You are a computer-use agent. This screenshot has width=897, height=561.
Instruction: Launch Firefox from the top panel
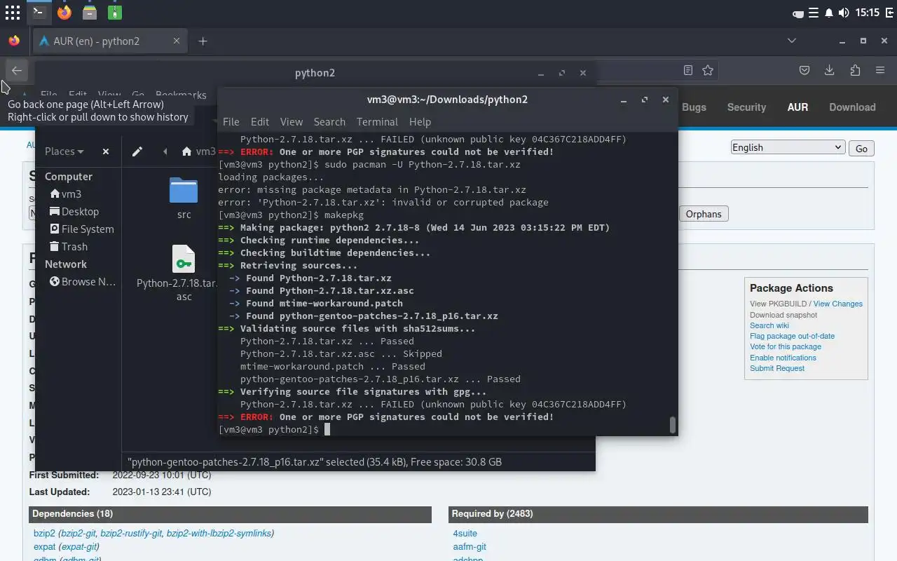64,12
